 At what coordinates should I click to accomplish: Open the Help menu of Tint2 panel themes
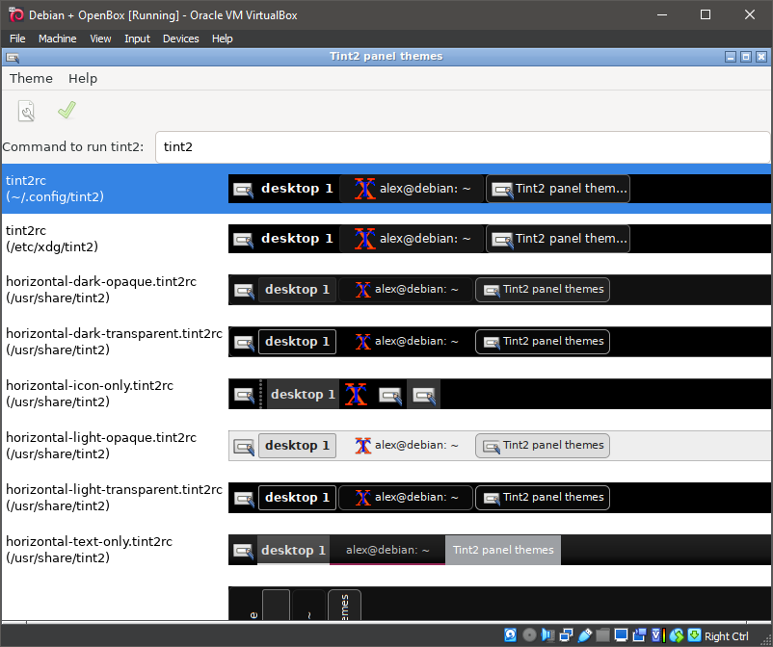click(82, 78)
